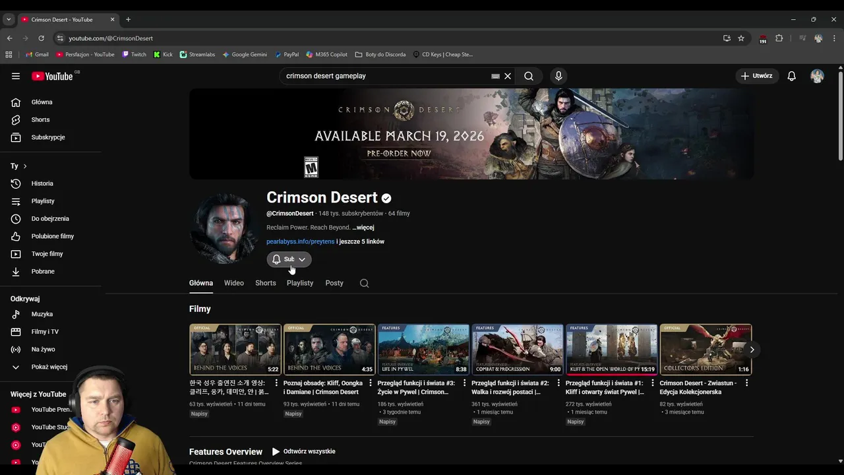Advance the Filmy carousel with next arrow
This screenshot has height=475, width=844.
point(752,350)
